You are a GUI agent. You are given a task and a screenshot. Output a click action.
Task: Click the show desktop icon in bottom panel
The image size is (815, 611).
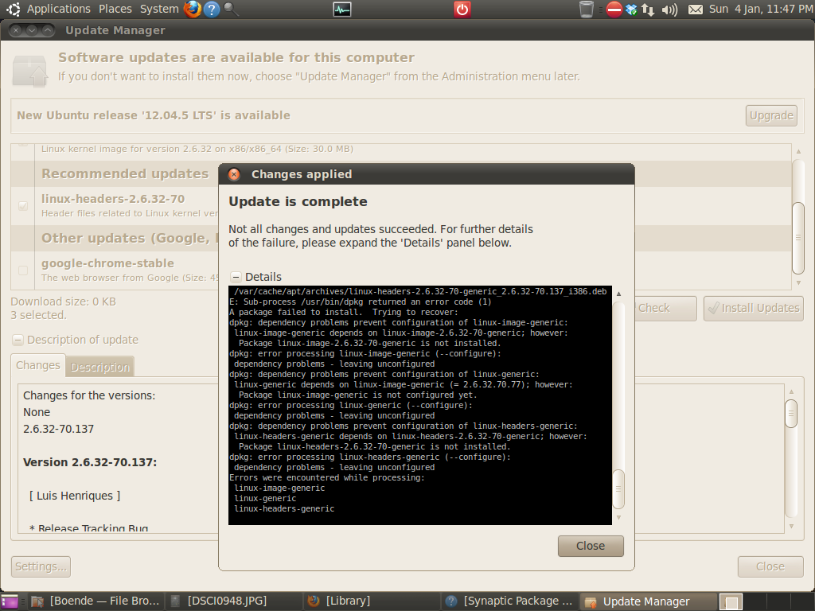tap(10, 601)
